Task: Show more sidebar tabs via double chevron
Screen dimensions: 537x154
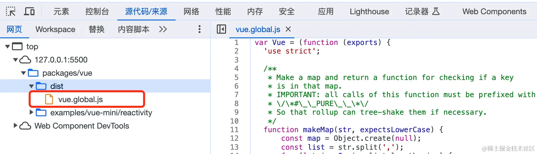Action: [163, 29]
